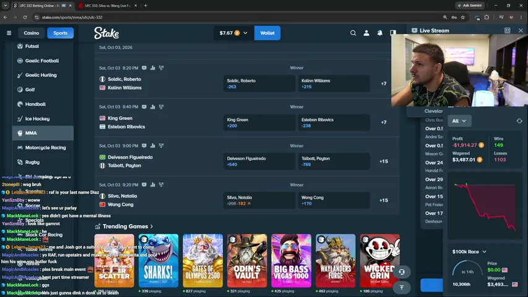
Task: Expand +7 markets for Soldic fight
Action: (x=384, y=84)
